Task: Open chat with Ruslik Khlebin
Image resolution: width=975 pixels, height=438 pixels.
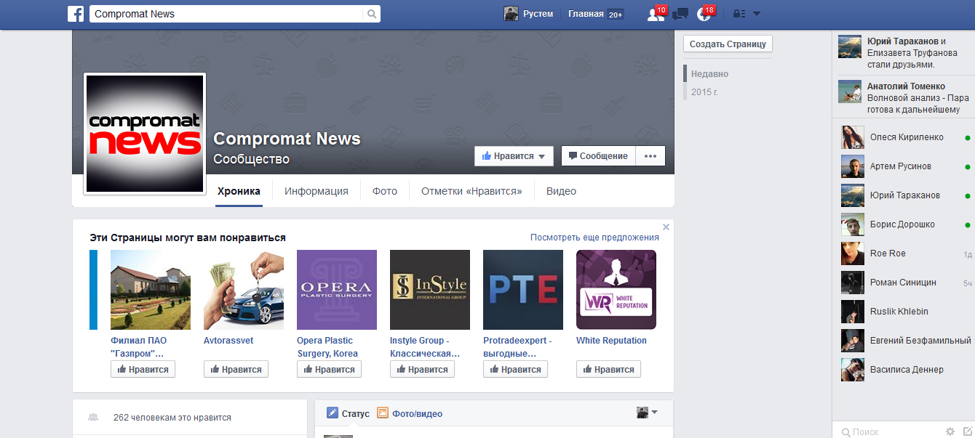Action: [x=904, y=312]
